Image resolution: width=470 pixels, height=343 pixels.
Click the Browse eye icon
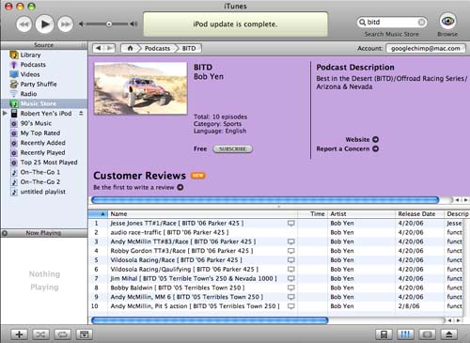[x=447, y=21]
